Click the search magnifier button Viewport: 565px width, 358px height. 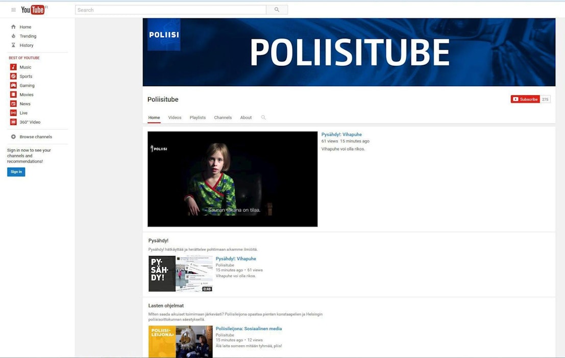pyautogui.click(x=277, y=10)
